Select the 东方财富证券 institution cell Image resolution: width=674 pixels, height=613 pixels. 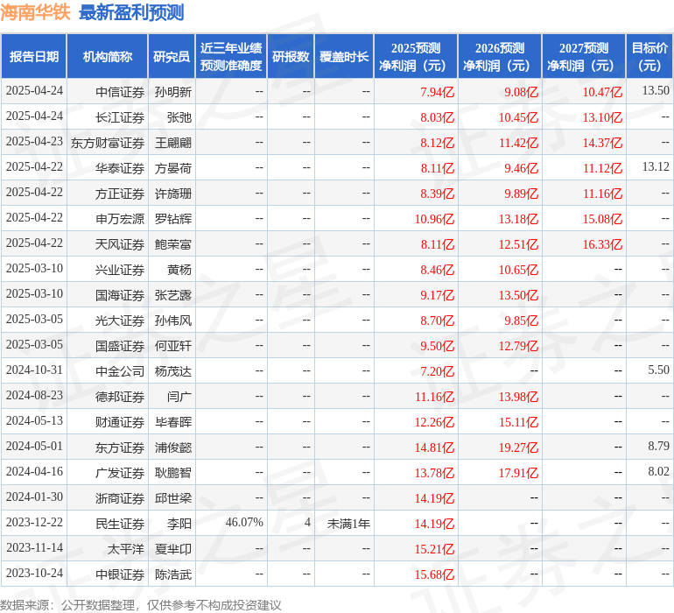[x=108, y=143]
